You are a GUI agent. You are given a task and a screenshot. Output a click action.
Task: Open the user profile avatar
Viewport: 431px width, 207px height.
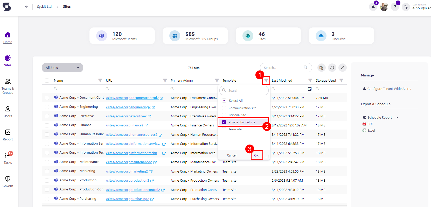point(384,7)
